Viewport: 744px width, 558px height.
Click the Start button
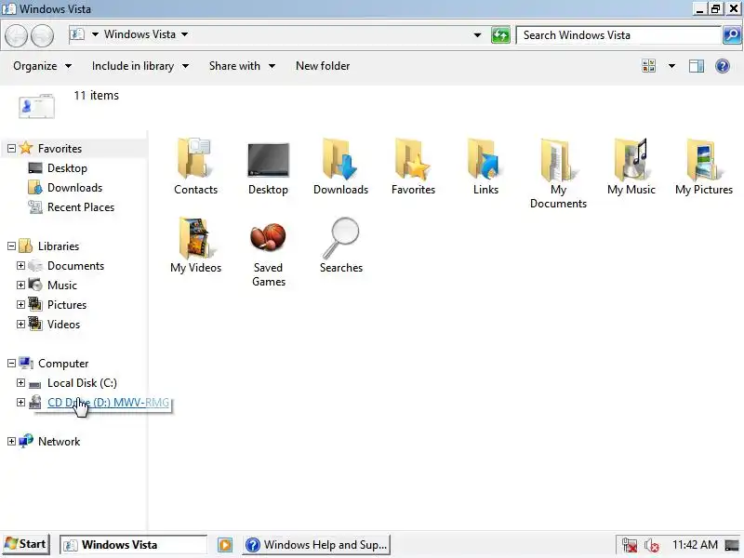pos(25,544)
